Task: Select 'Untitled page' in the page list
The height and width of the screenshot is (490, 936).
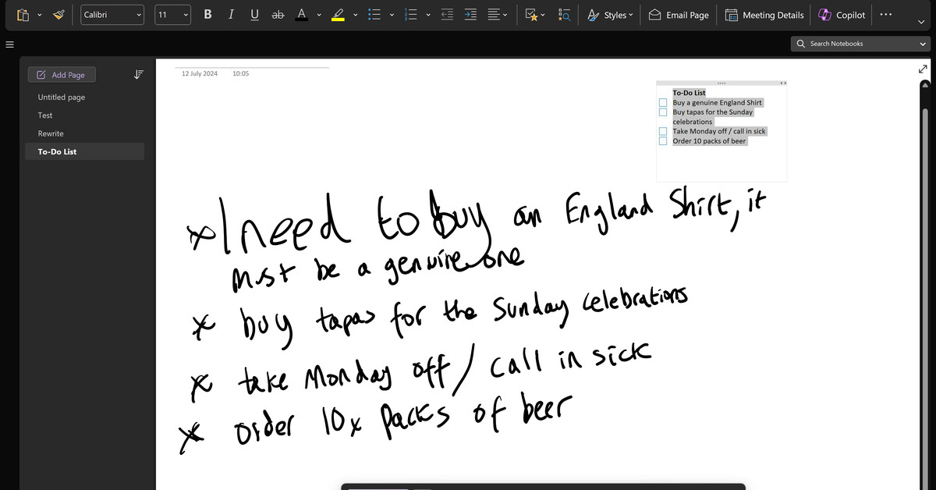Action: tap(62, 98)
